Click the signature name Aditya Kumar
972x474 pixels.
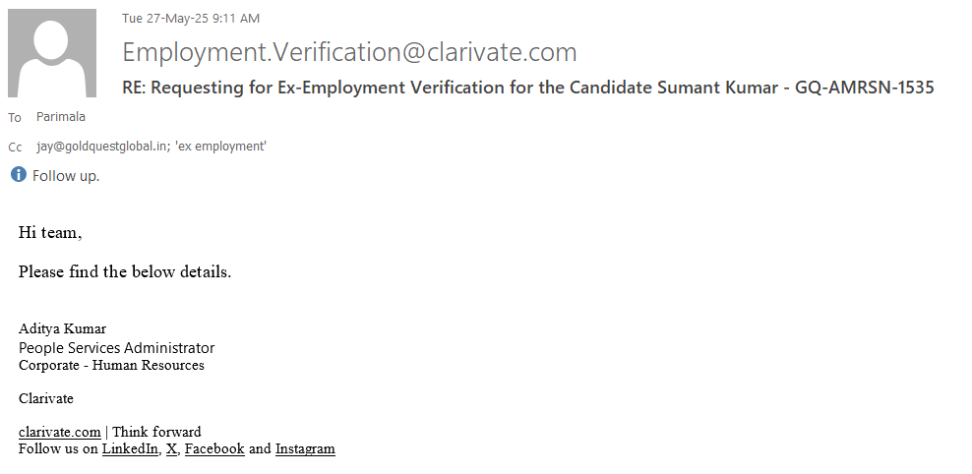coord(63,328)
